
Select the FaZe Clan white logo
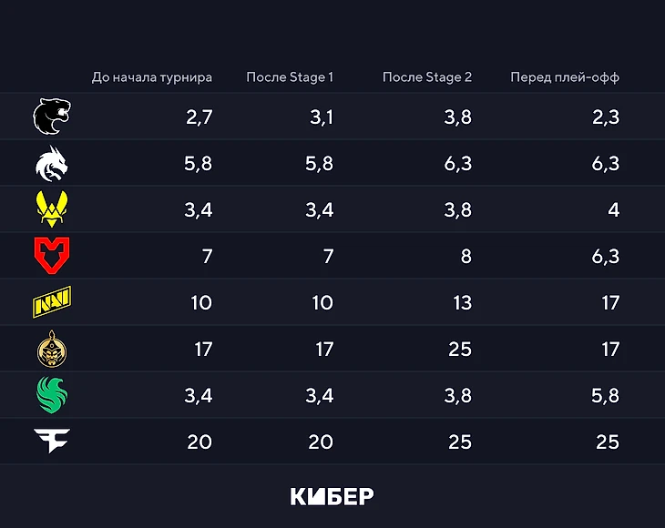click(x=52, y=441)
